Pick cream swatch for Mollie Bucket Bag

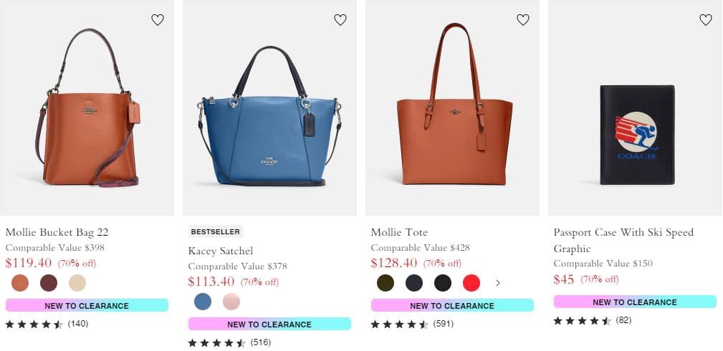tap(77, 283)
